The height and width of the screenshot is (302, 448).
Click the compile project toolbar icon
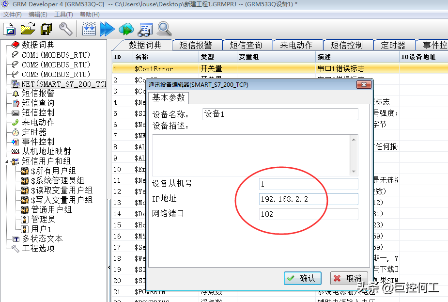pos(89,29)
